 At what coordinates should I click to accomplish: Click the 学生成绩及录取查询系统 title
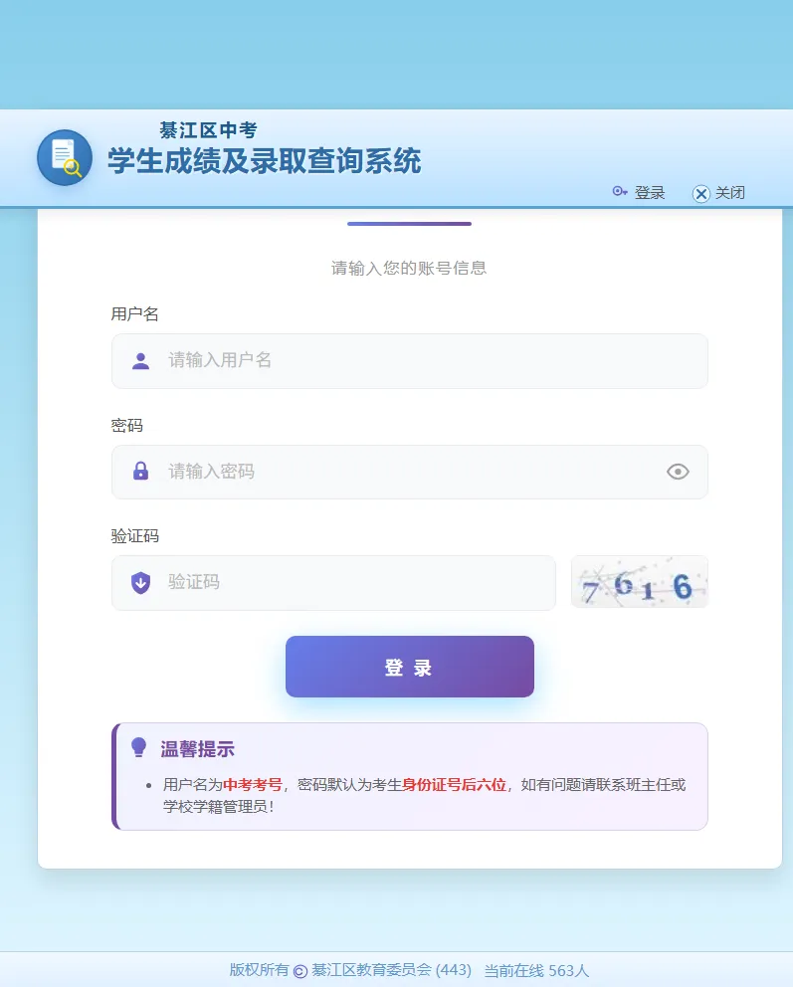coord(265,161)
